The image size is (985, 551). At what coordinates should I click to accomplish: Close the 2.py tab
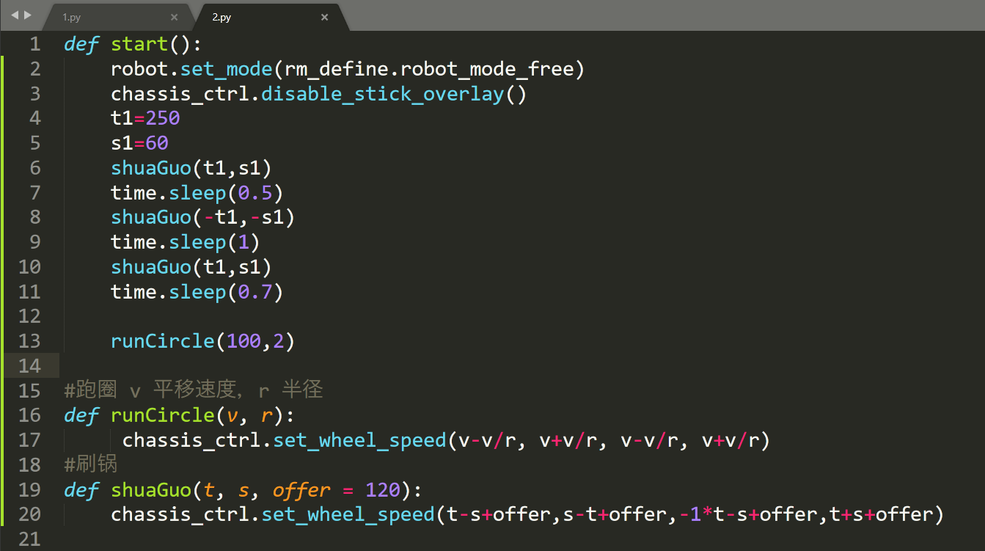324,17
